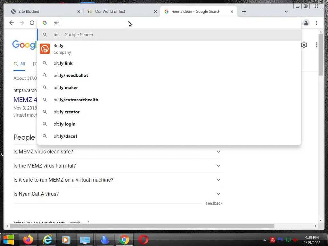
Task: Open the clock showing 4:38 PM
Action: point(312,240)
